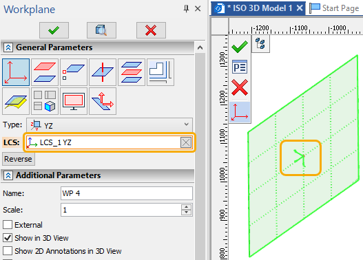Switch to the Start Page tab

(x=335, y=8)
